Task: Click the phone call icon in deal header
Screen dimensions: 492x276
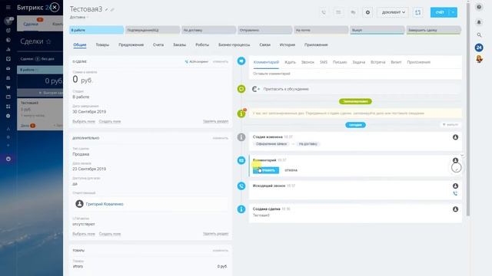Action: 324,12
